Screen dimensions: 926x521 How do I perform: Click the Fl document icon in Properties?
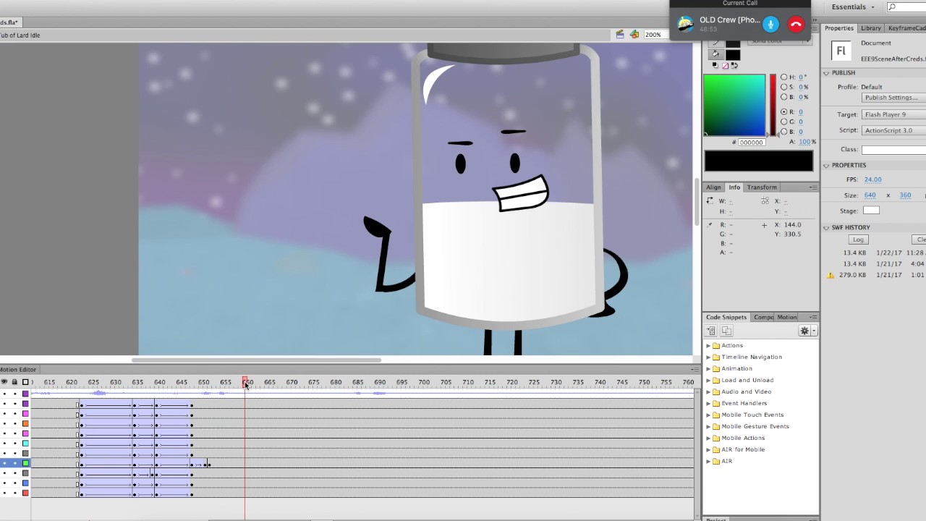click(x=841, y=51)
